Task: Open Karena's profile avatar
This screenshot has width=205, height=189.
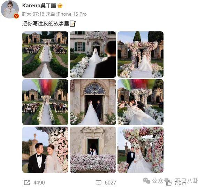Action: click(x=10, y=9)
